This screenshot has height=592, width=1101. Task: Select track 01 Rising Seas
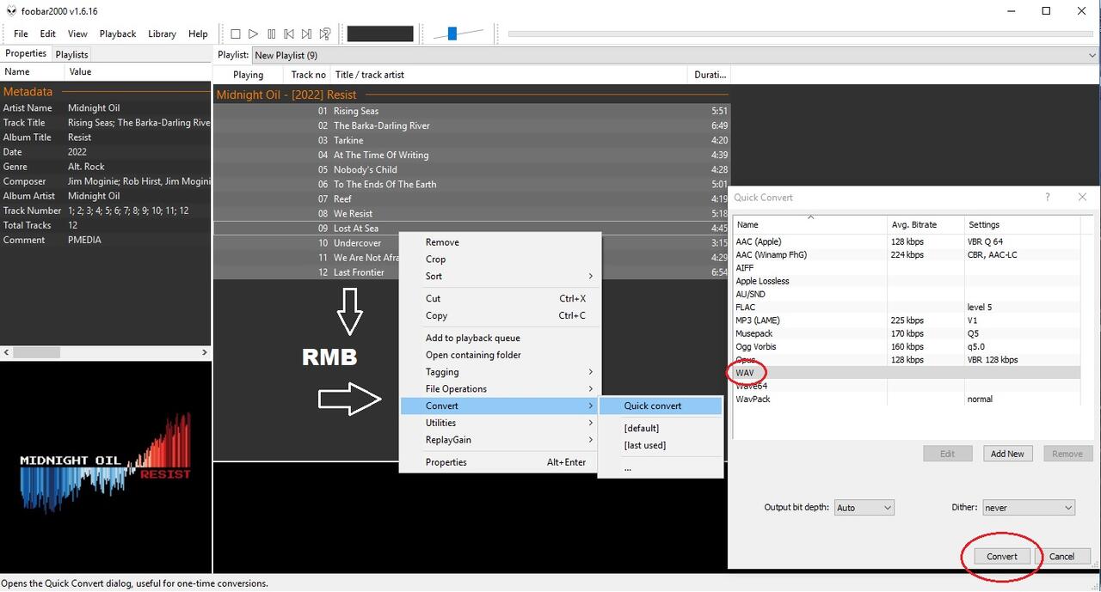pyautogui.click(x=471, y=111)
